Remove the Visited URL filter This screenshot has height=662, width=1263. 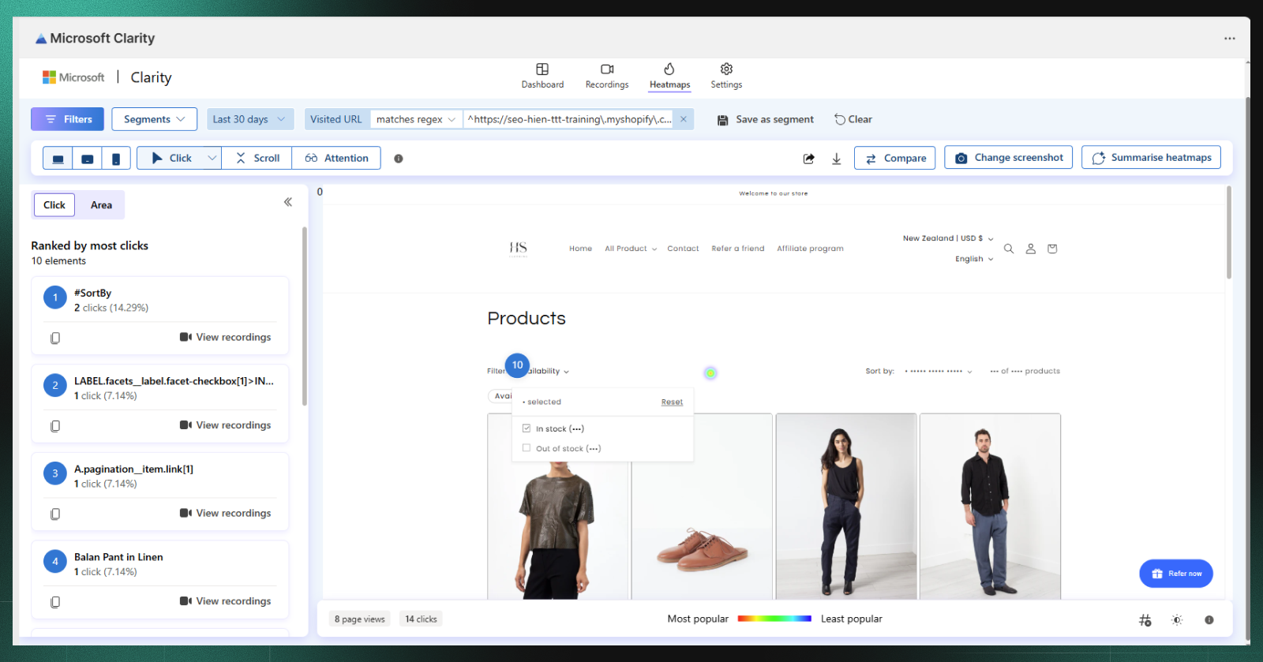684,119
